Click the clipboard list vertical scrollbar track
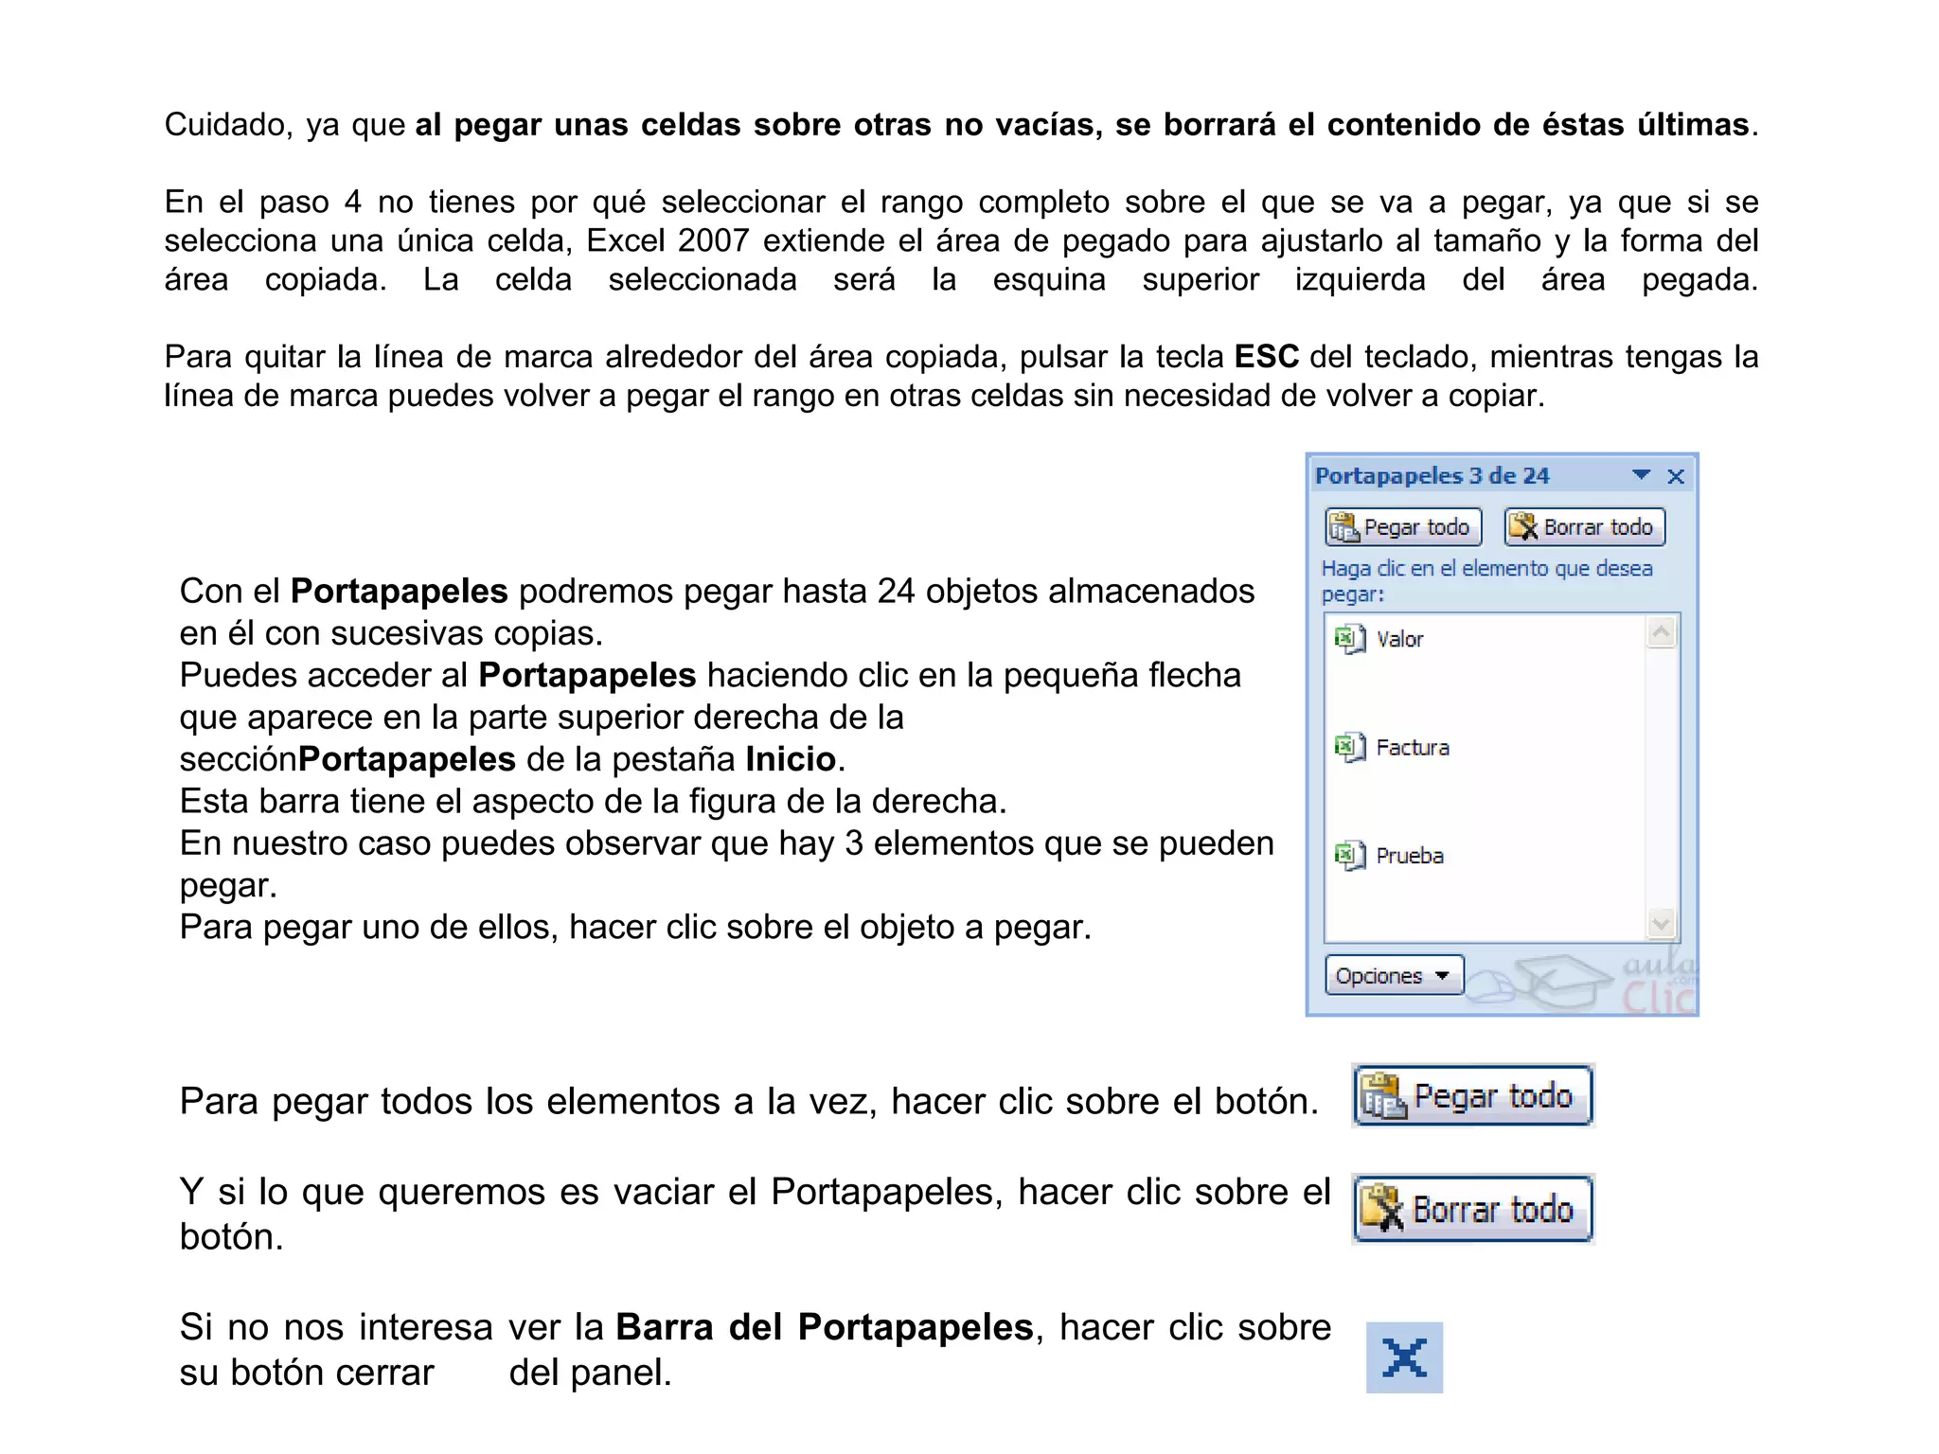Viewport: 1939px width, 1454px height. (x=1662, y=776)
